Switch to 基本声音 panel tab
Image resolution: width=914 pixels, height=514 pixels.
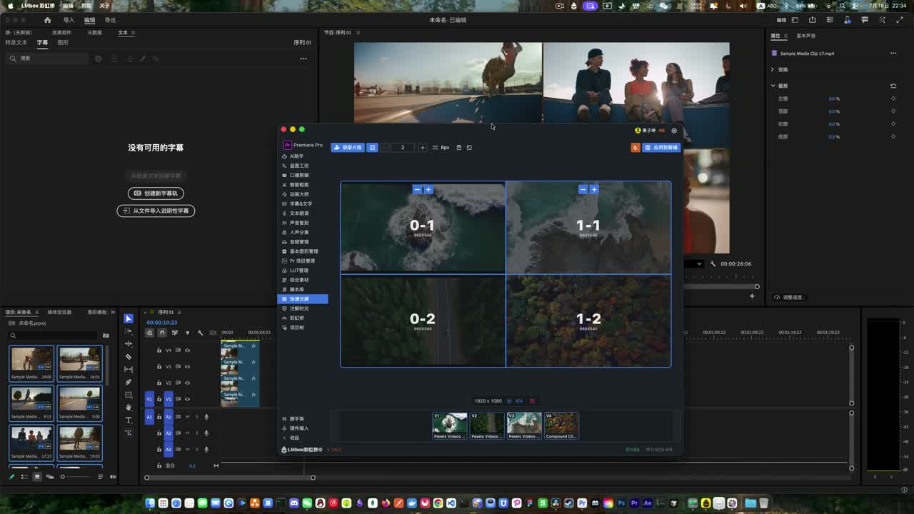click(x=805, y=36)
